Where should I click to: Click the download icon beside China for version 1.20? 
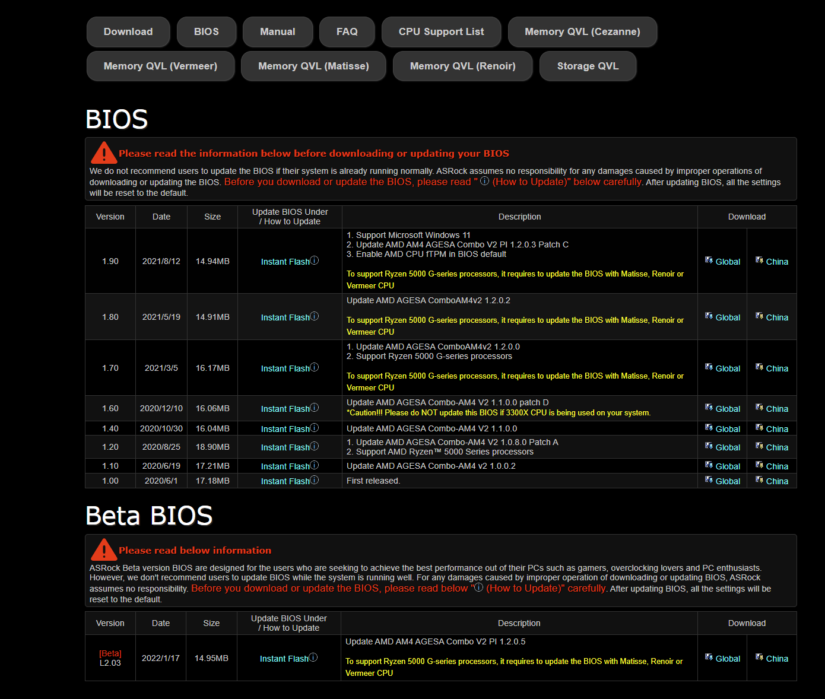759,446
